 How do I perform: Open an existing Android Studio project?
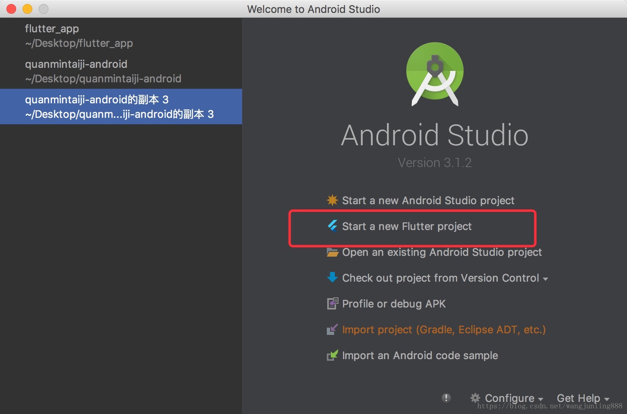coord(442,252)
